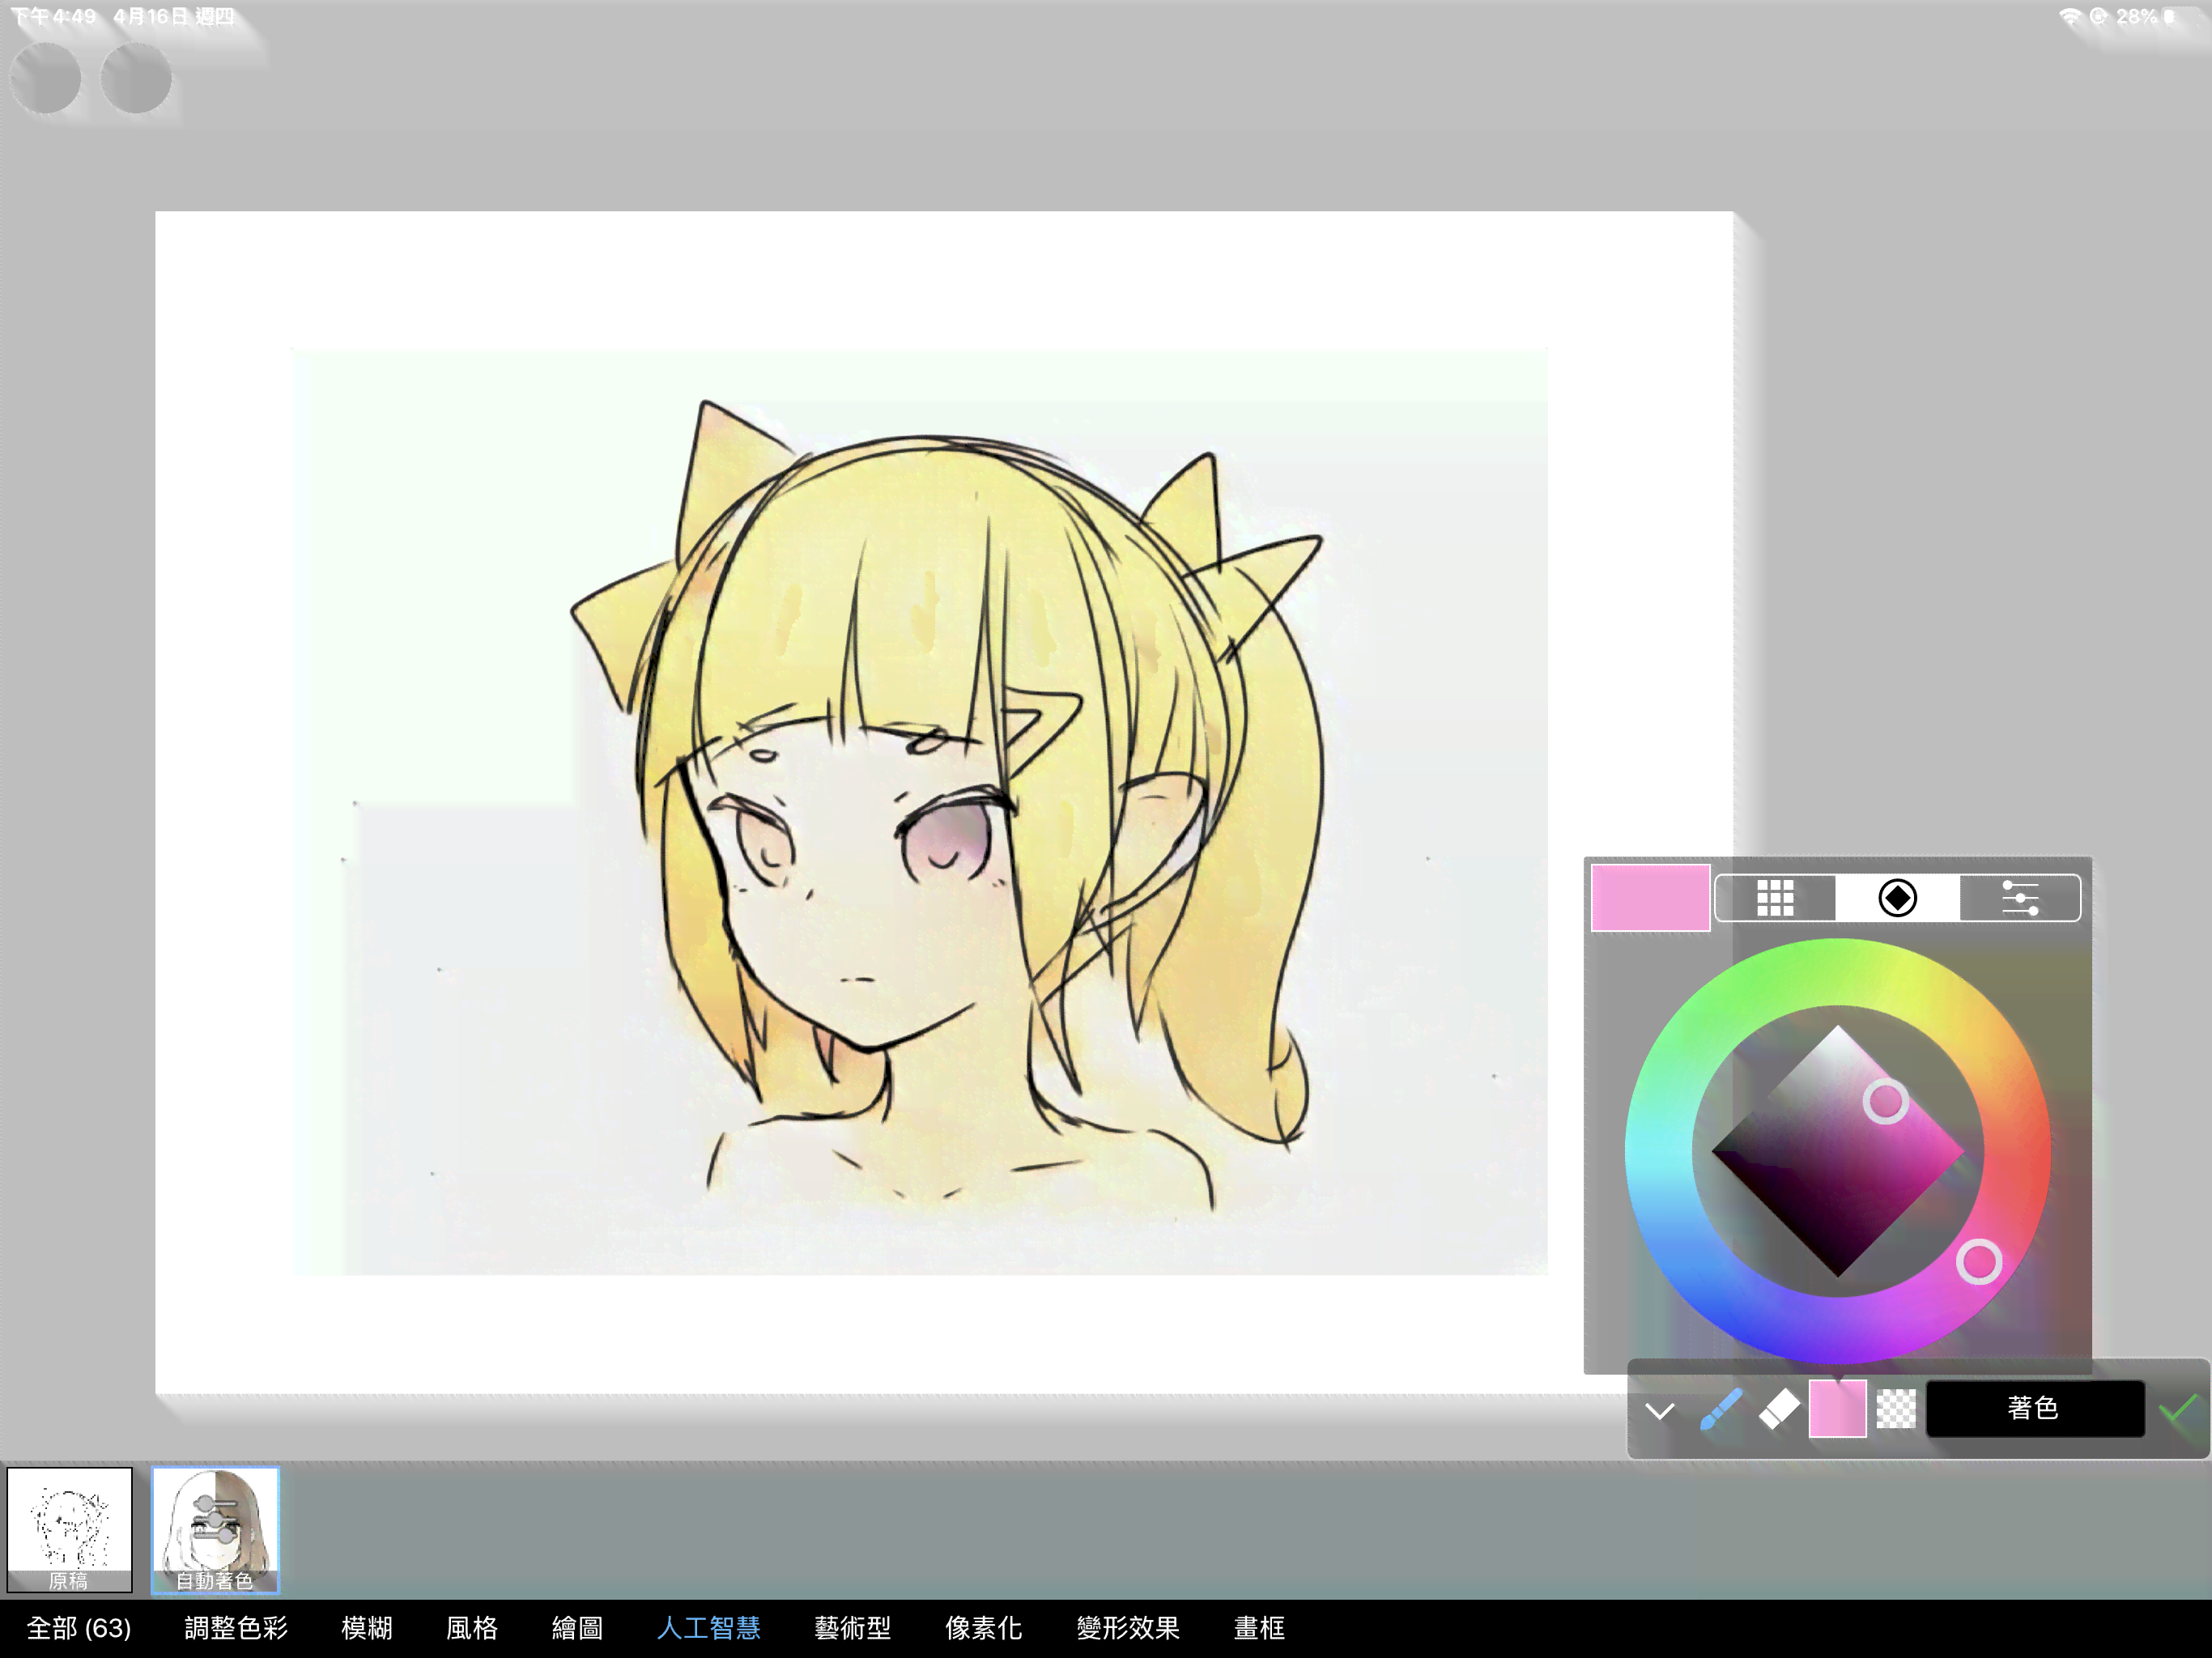Open the 風格 style filter category

(472, 1628)
